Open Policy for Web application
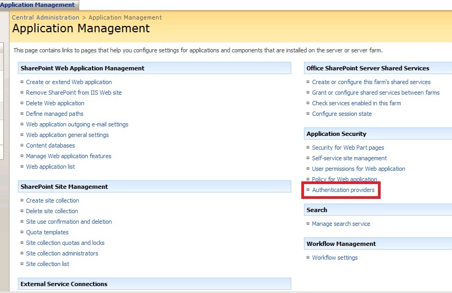Image resolution: width=452 pixels, height=293 pixels. coord(345,179)
